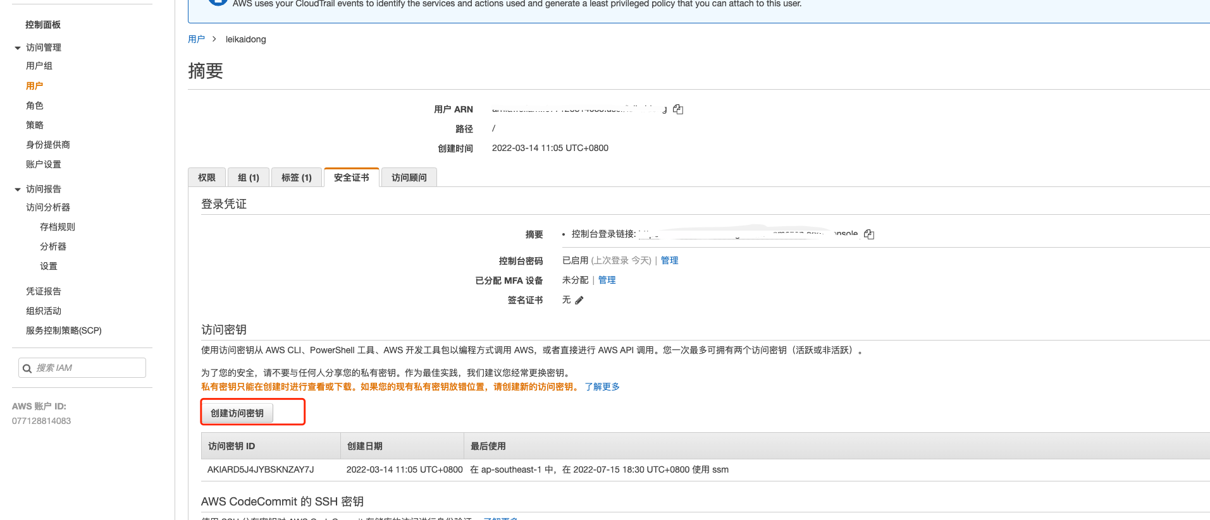Open 账户设置 in the sidebar
1210x520 pixels.
pos(44,164)
